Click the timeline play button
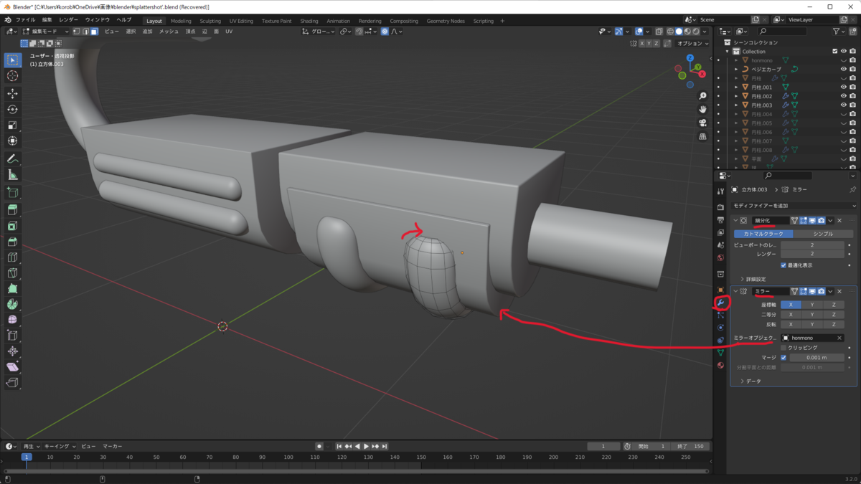The width and height of the screenshot is (861, 484). [366, 446]
